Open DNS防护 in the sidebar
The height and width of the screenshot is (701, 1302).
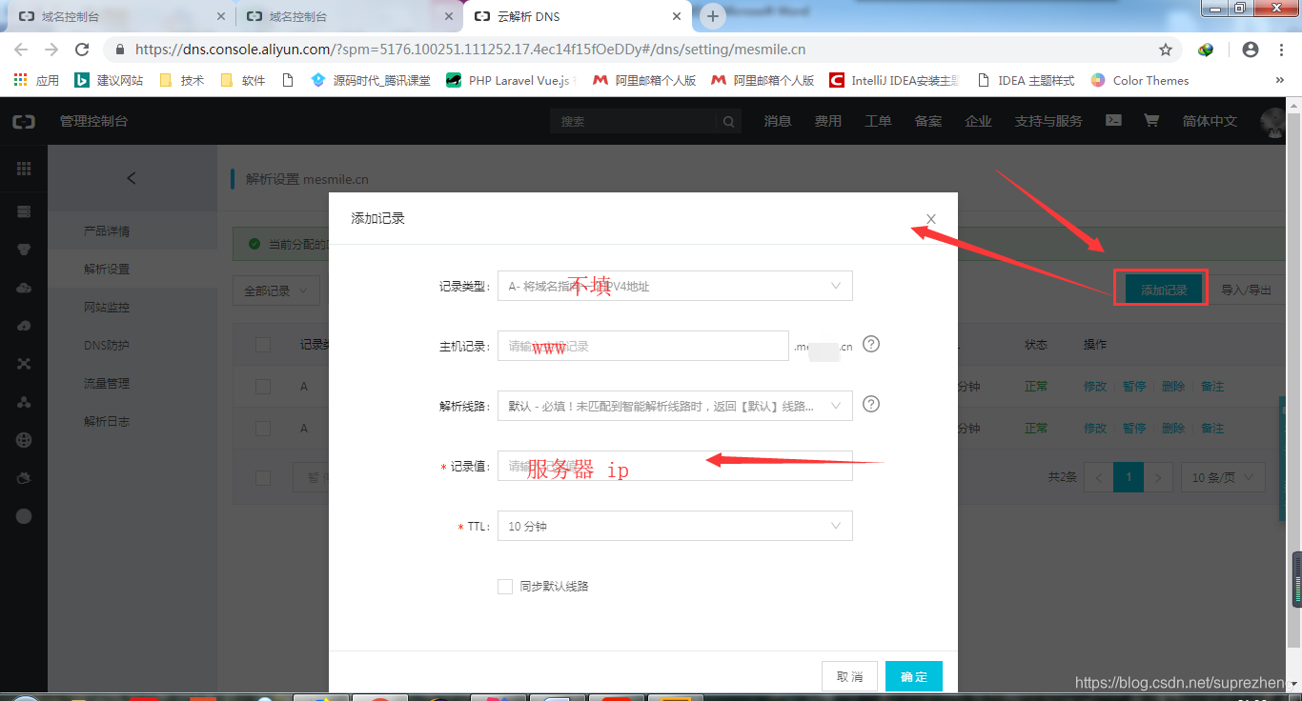click(x=107, y=346)
